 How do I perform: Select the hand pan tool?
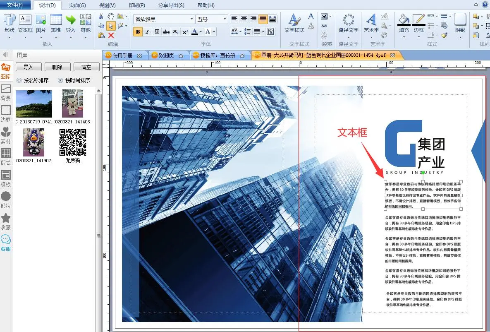(x=111, y=16)
